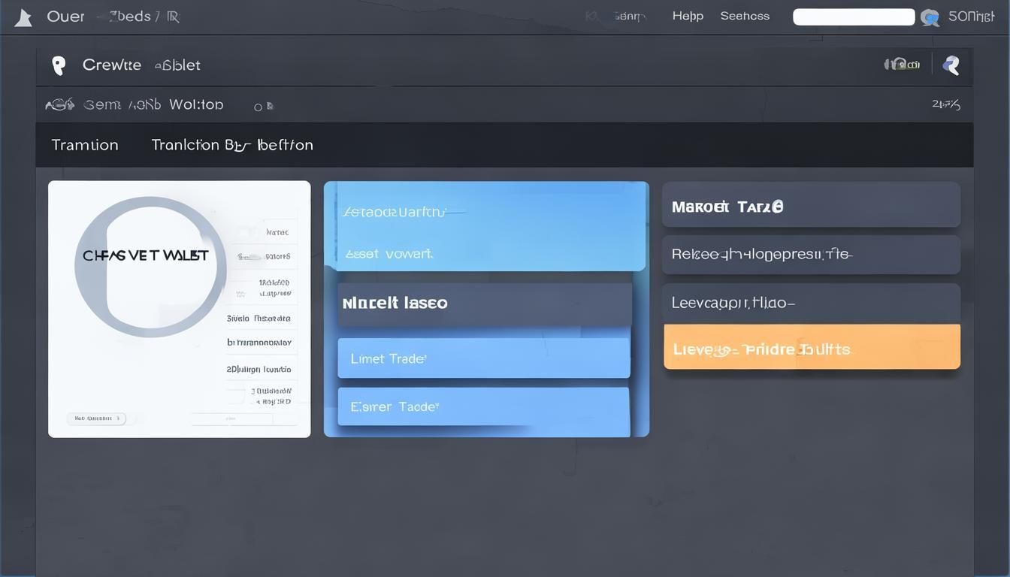Image resolution: width=1010 pixels, height=577 pixels.
Task: Switch to the Tranlction By Ibeftton tab
Action: pos(231,145)
